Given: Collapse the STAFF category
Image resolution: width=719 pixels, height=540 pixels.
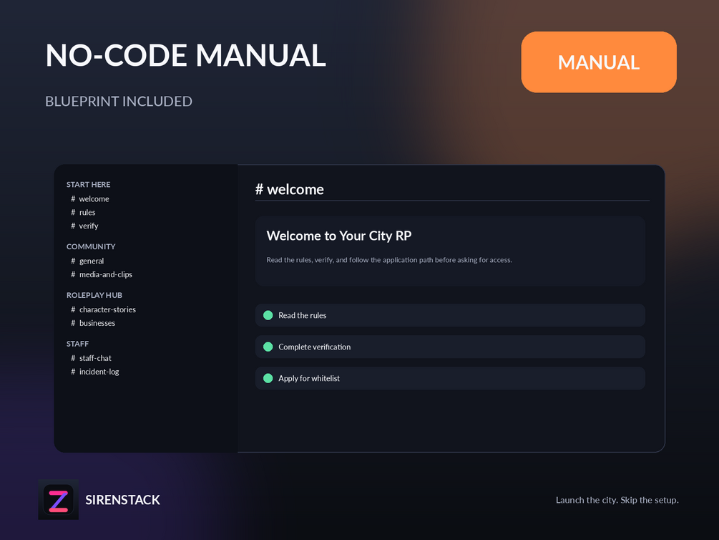Looking at the screenshot, I should (77, 344).
